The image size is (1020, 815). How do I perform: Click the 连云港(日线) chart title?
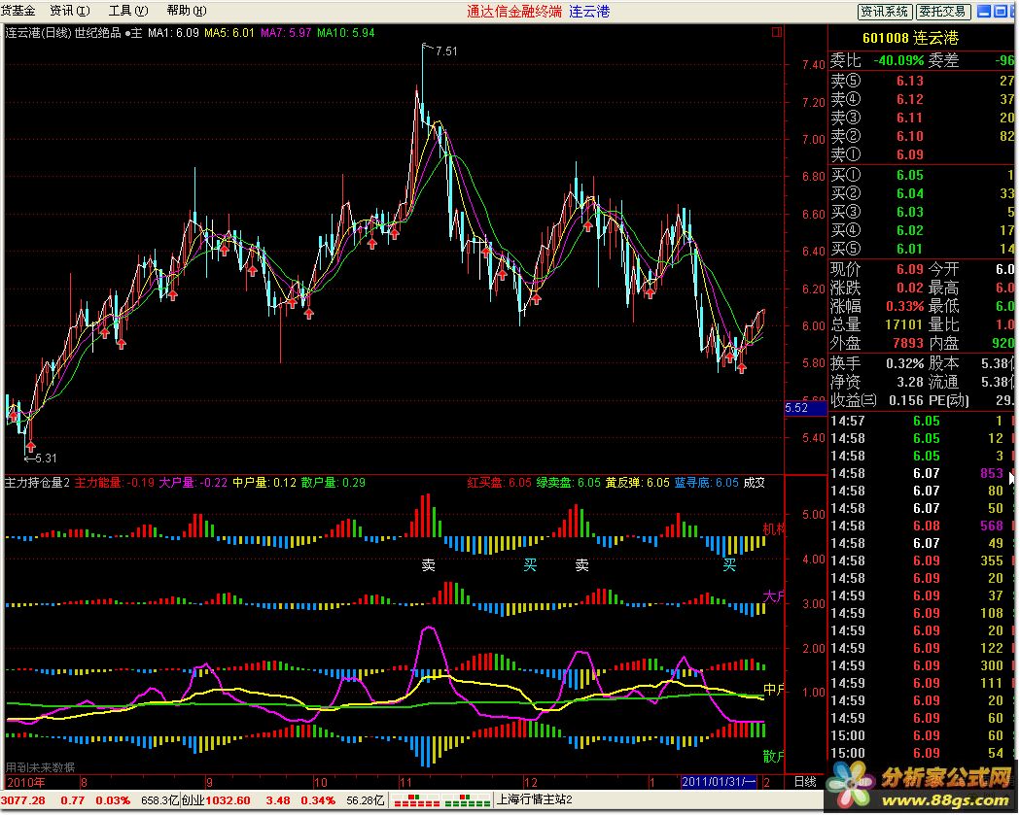(x=38, y=32)
